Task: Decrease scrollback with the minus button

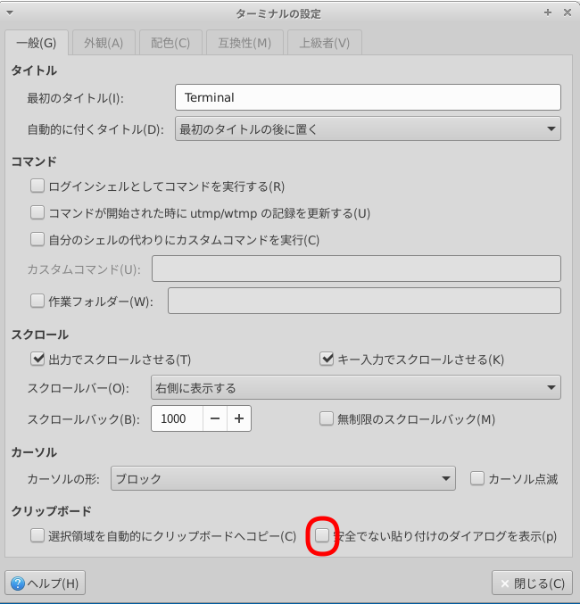Action: tap(215, 418)
